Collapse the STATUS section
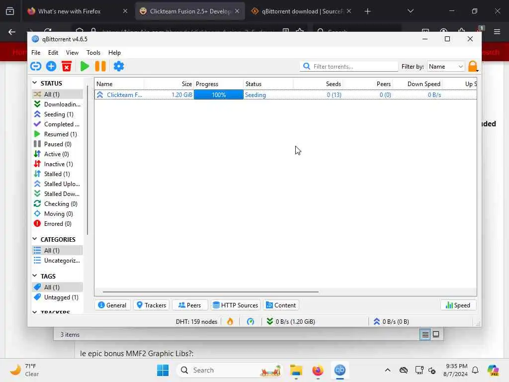 point(35,83)
